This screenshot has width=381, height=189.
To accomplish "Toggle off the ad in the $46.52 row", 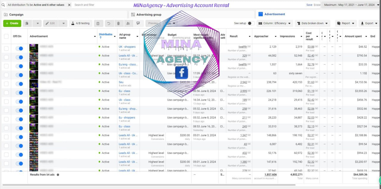I will coord(19,48).
